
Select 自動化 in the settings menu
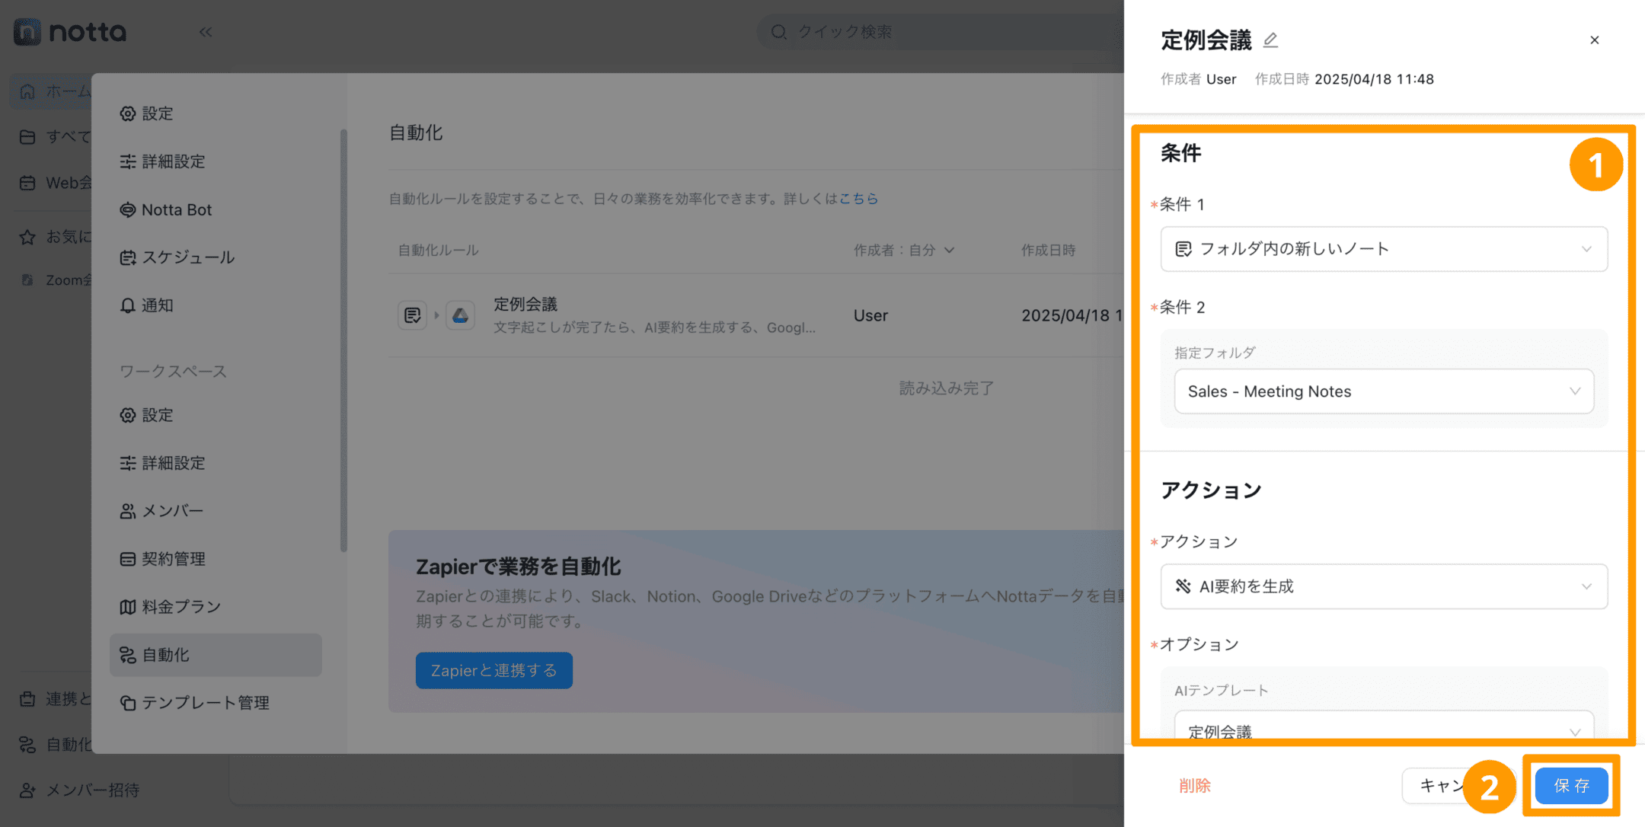[x=216, y=655]
